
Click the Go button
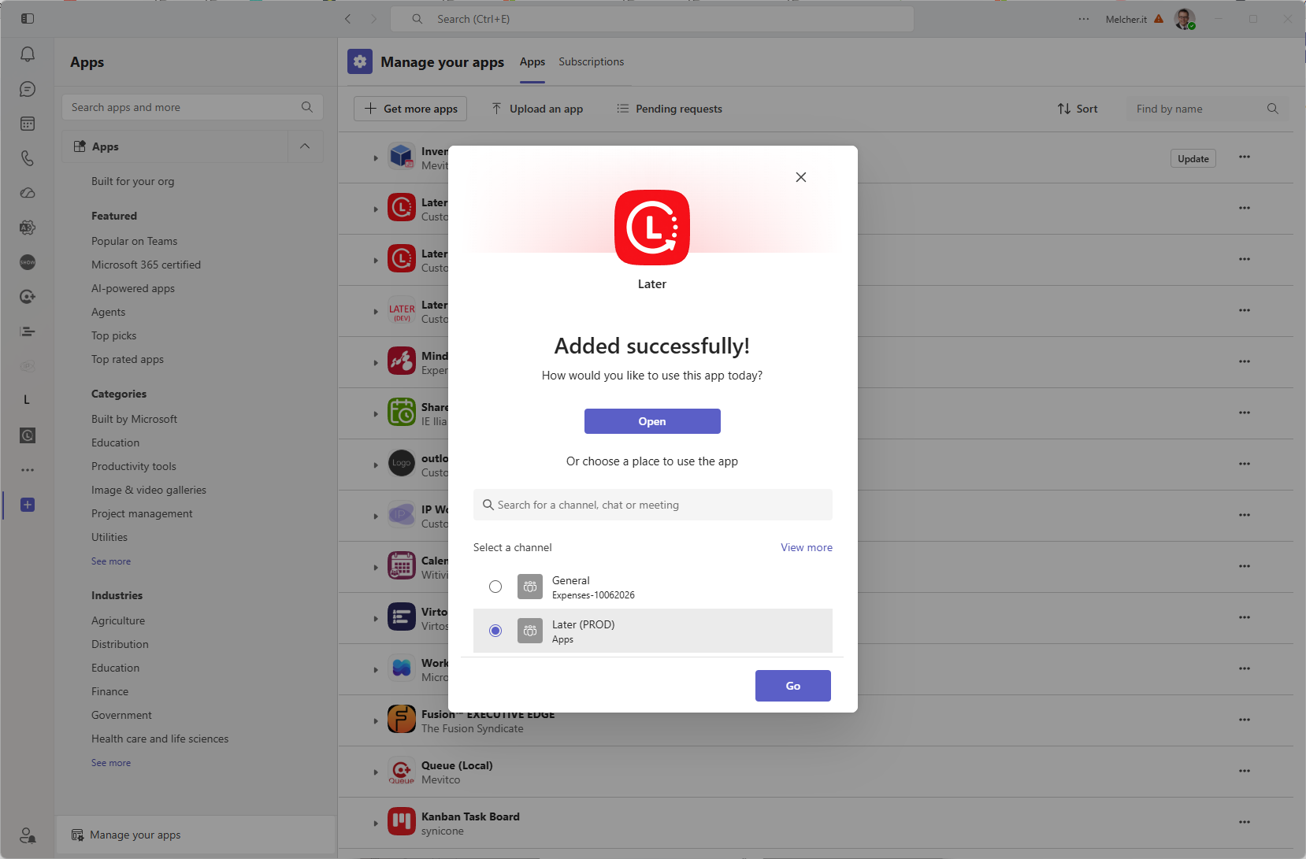click(x=793, y=686)
